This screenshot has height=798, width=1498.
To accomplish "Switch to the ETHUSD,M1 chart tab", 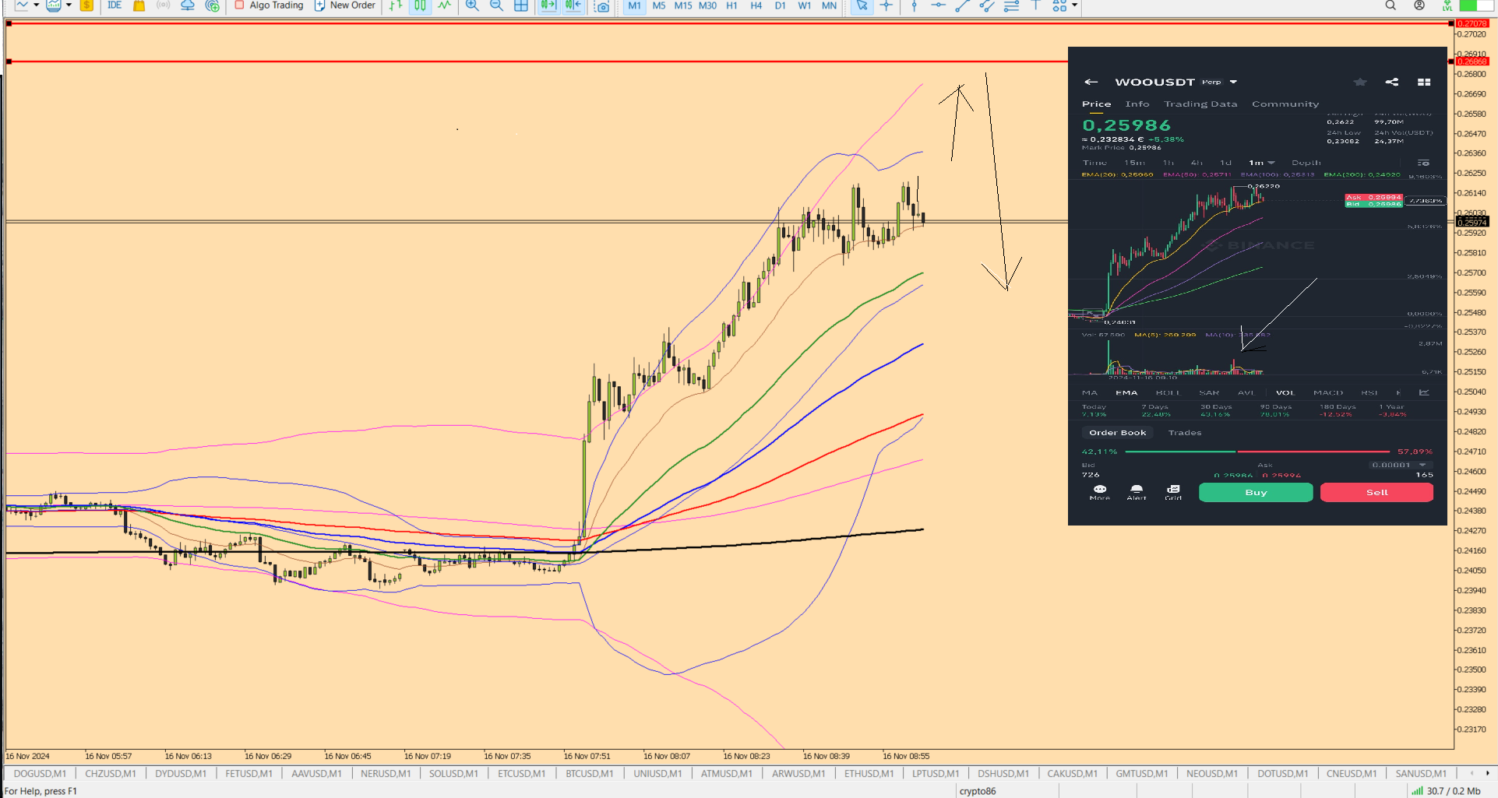I will click(869, 773).
